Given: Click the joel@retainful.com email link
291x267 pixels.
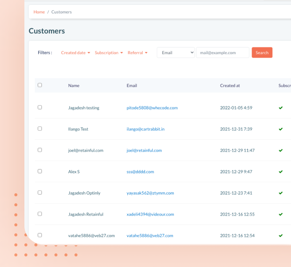Looking at the screenshot, I should pyautogui.click(x=144, y=150).
